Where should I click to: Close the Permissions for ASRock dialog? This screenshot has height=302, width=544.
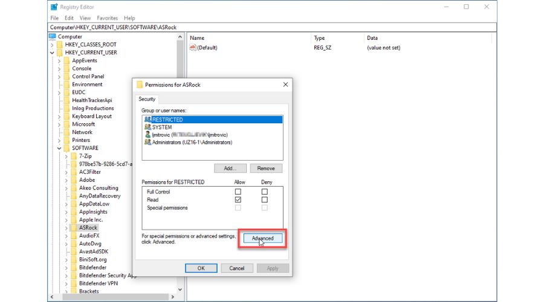point(285,85)
